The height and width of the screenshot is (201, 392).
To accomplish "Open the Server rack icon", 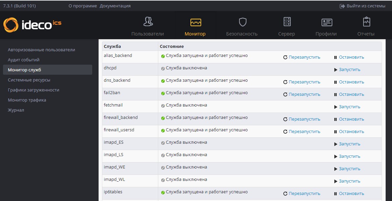I will pos(287,22).
